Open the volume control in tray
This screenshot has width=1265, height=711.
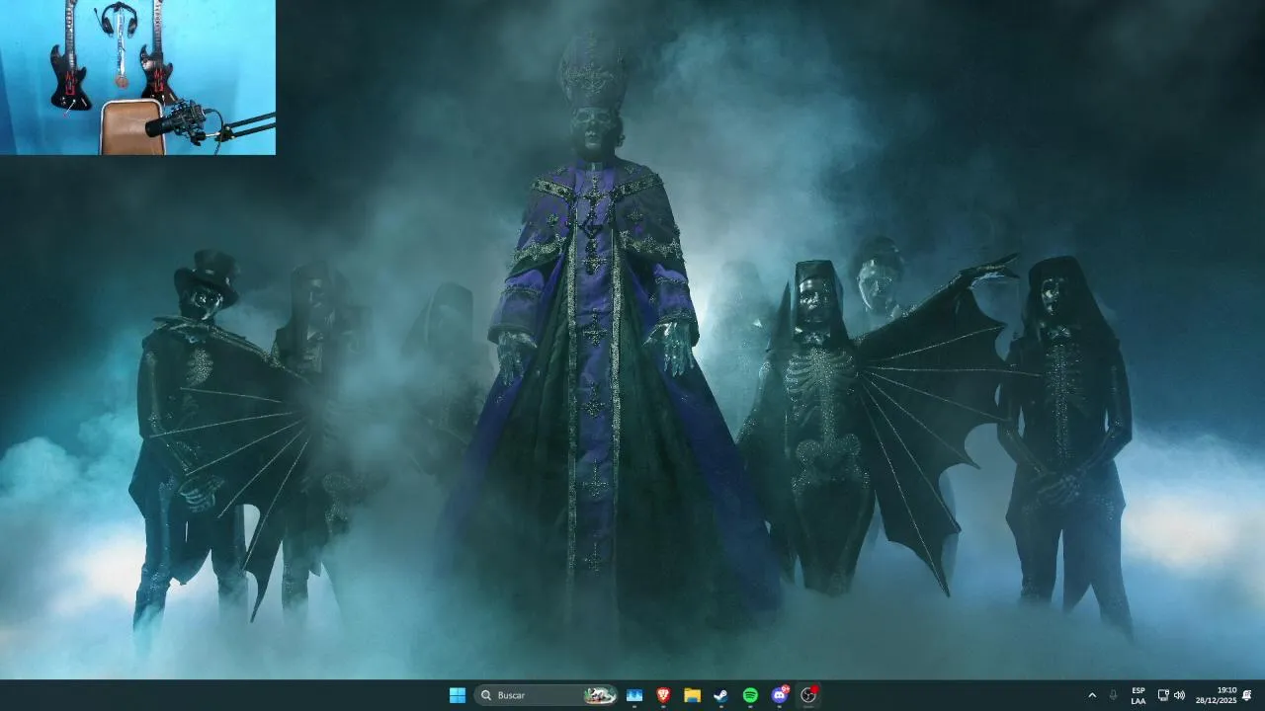(1179, 695)
